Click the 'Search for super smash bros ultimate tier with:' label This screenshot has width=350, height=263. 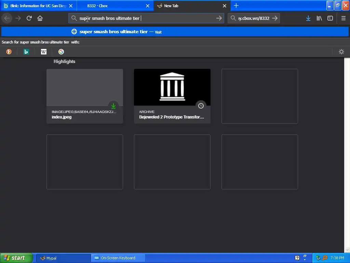coord(40,42)
